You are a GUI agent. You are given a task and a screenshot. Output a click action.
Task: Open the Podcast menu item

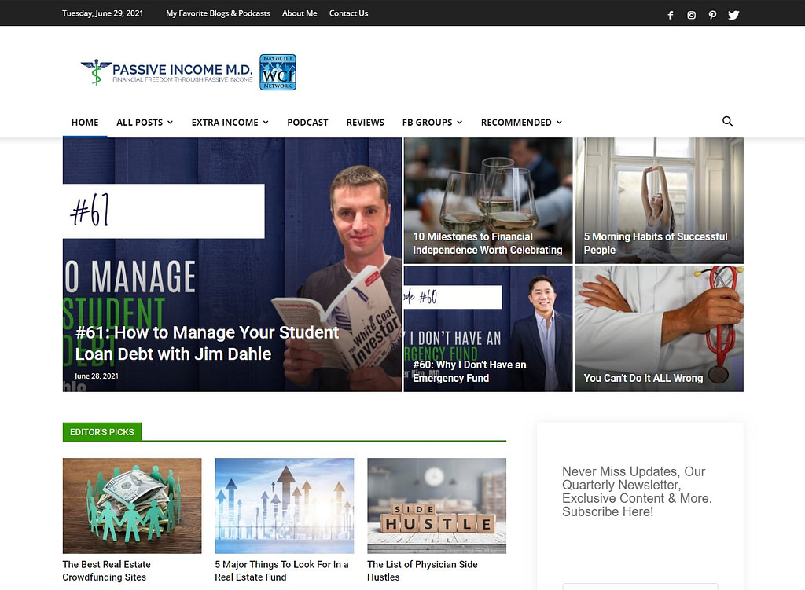point(307,122)
